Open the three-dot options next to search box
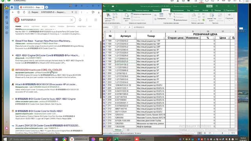The image size is (251, 141). coord(87,20)
